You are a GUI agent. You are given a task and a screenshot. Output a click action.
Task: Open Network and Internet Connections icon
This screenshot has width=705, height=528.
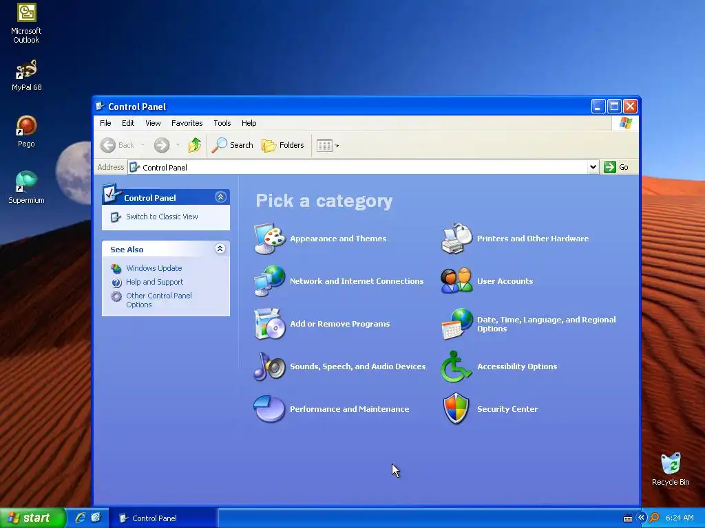point(269,281)
